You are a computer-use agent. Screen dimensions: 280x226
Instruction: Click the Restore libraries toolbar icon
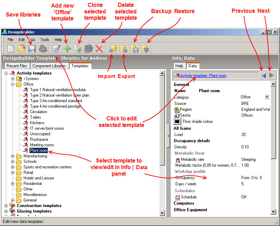point(145,49)
